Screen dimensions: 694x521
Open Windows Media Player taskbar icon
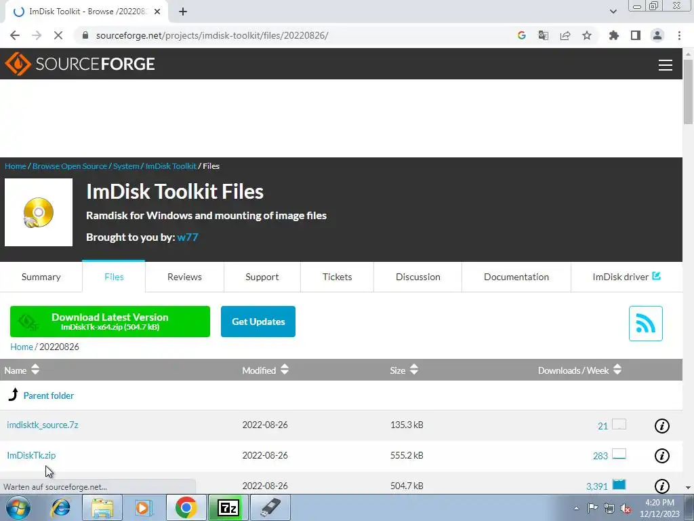(144, 507)
